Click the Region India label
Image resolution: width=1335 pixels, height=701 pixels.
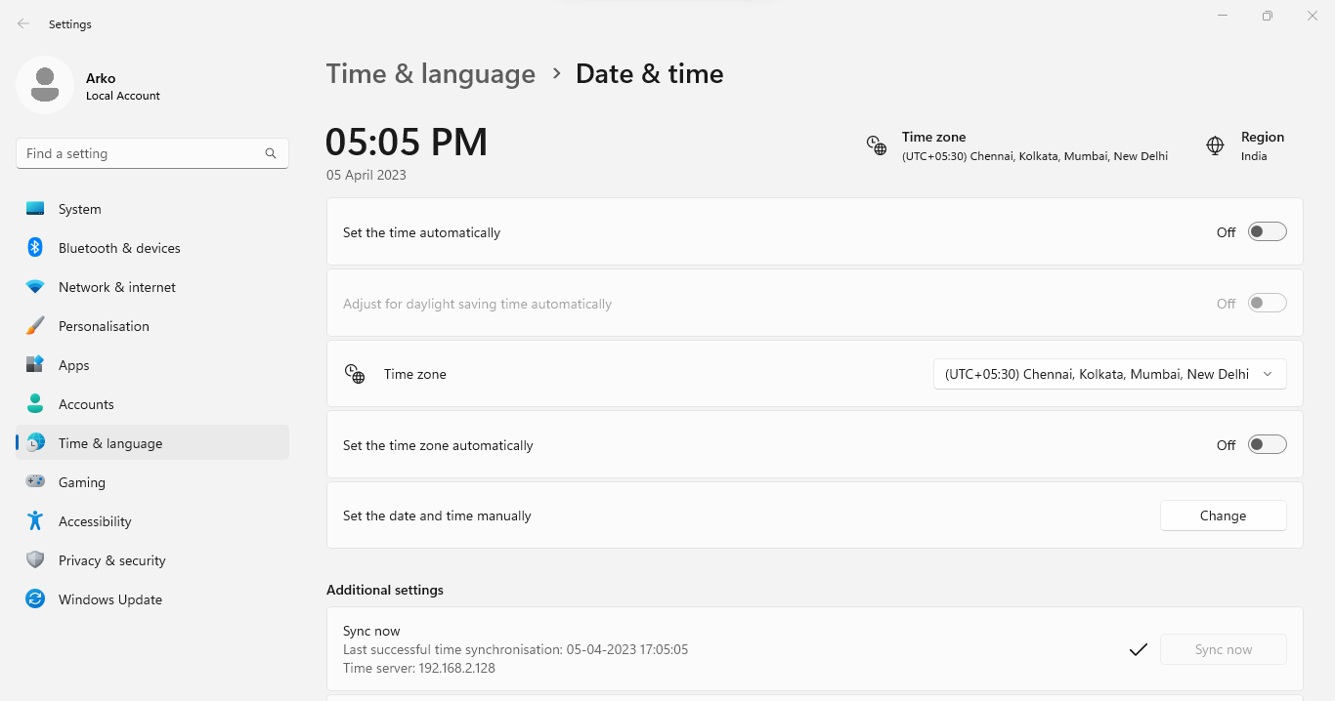1263,146
